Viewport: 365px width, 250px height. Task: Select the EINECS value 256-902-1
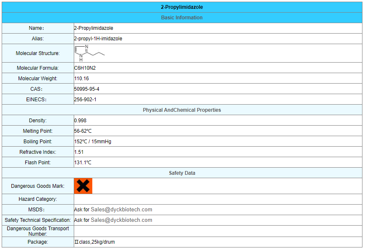(x=85, y=100)
